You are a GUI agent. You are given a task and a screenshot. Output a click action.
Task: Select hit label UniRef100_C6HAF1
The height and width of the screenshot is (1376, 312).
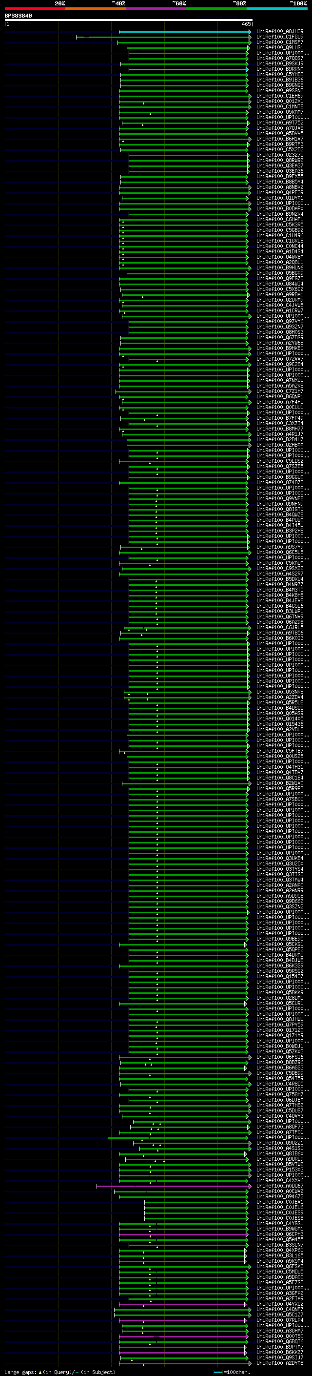(280, 220)
